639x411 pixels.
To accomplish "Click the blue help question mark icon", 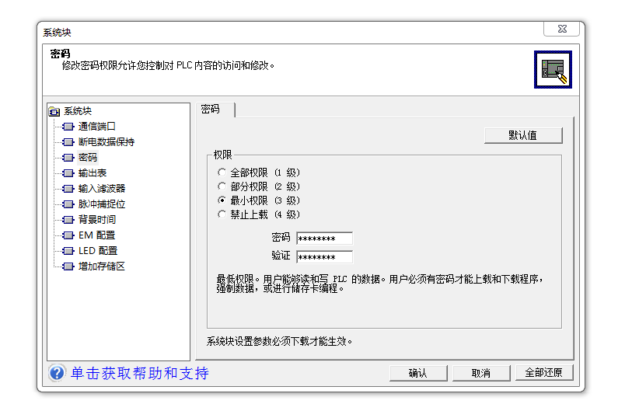I will point(57,373).
